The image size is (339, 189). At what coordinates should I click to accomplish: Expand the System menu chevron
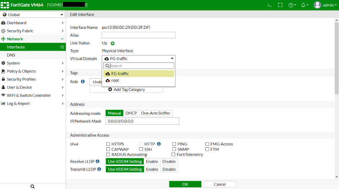(x=62, y=63)
